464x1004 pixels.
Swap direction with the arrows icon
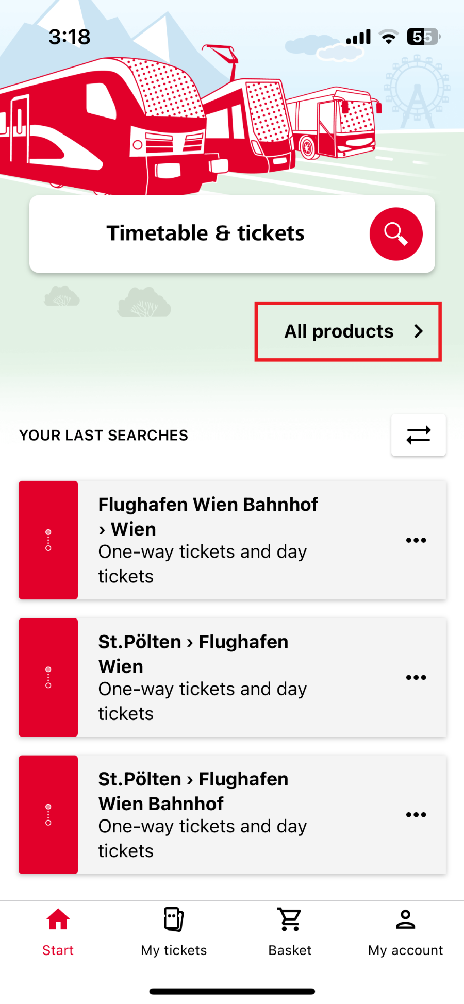(x=418, y=435)
